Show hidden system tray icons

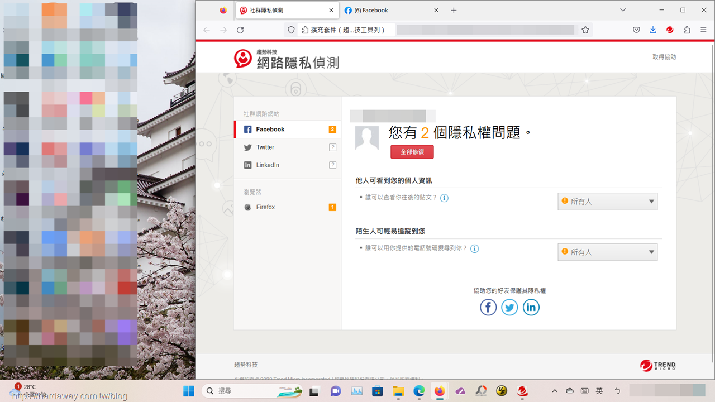pos(555,391)
